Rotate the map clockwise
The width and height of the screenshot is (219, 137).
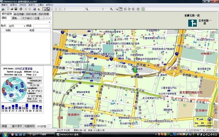[129, 9]
